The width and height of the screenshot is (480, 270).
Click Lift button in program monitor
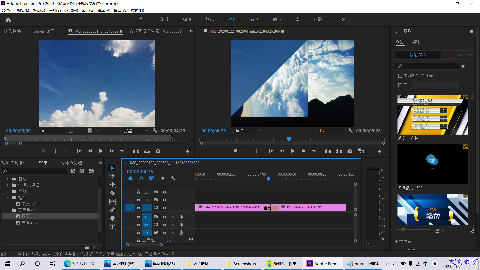(328, 151)
